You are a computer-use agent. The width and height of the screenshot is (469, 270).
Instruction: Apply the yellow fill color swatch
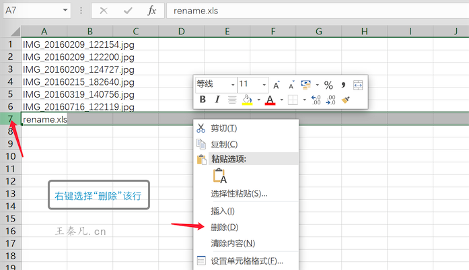[246, 100]
